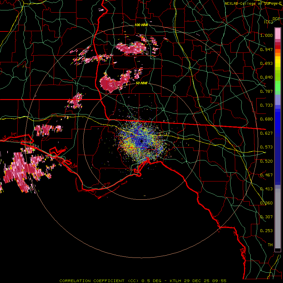
Task: Select the 0.467 scale value
Action: 266,175
